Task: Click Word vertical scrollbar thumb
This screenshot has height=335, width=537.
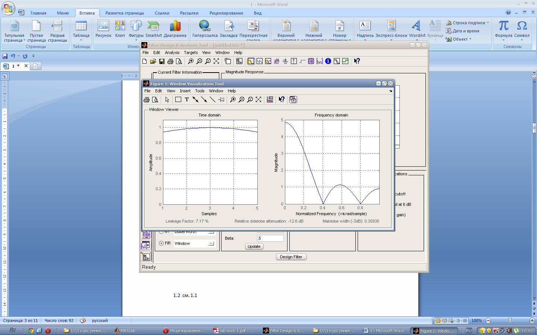Action: (x=534, y=128)
